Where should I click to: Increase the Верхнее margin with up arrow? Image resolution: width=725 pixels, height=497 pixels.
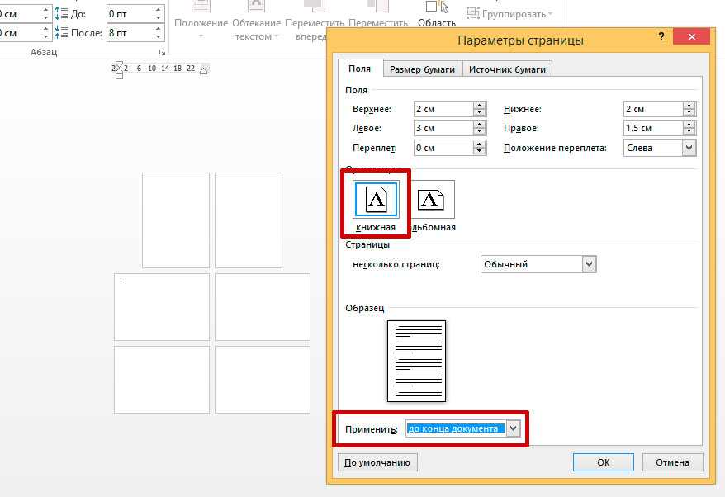479,106
